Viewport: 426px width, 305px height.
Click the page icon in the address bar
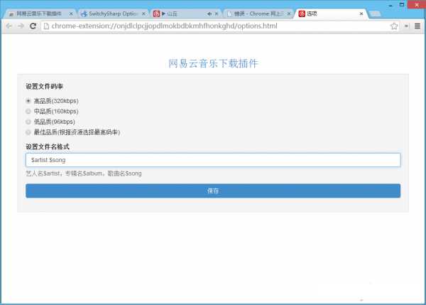(46, 26)
